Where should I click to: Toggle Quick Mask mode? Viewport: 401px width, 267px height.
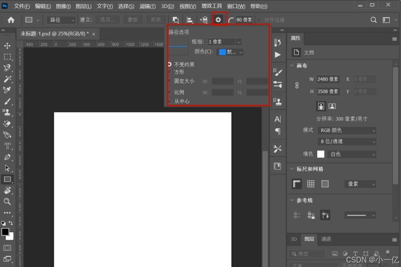7,248
